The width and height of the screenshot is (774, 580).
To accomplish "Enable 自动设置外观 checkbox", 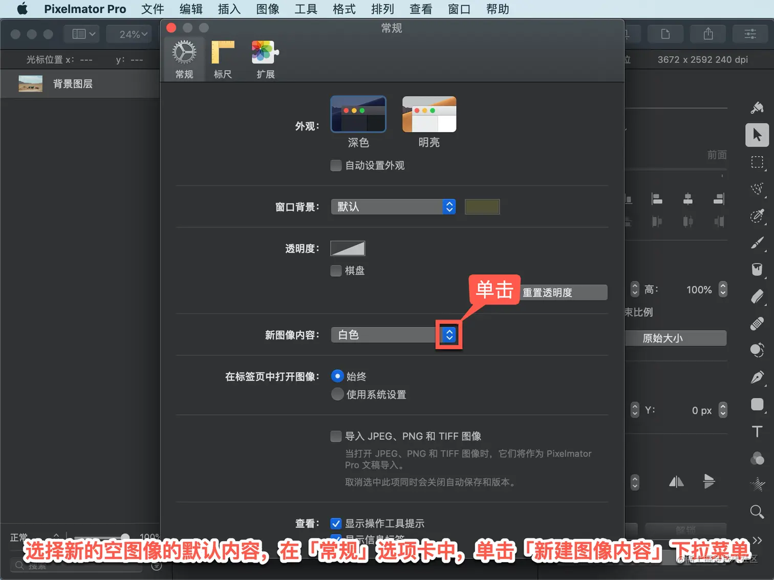I will (x=336, y=165).
